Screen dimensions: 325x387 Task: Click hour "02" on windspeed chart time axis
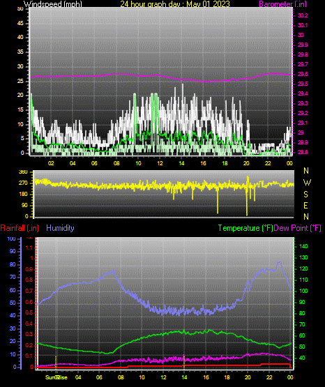pos(51,163)
